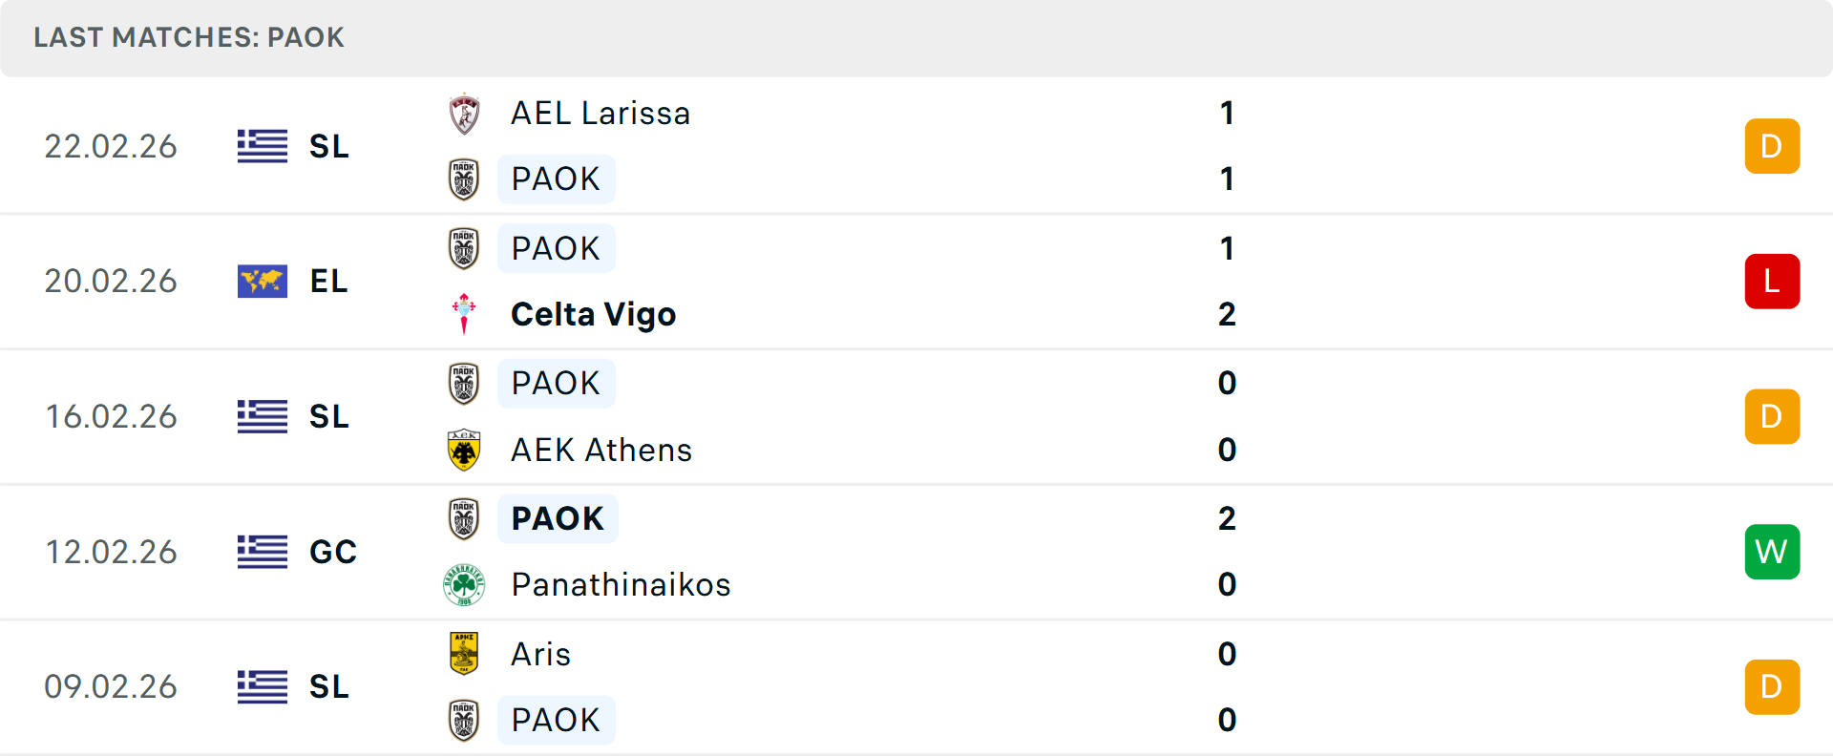Click the red L result badge
The width and height of the screenshot is (1833, 756).
1772,282
